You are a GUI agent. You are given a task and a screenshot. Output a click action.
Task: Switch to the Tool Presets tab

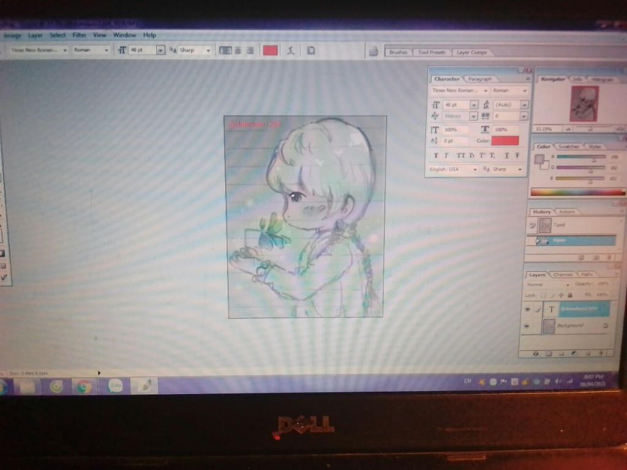pyautogui.click(x=432, y=53)
